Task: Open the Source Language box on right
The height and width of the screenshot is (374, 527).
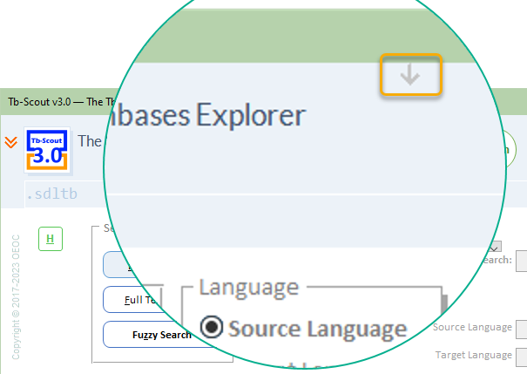Action: [x=521, y=328]
